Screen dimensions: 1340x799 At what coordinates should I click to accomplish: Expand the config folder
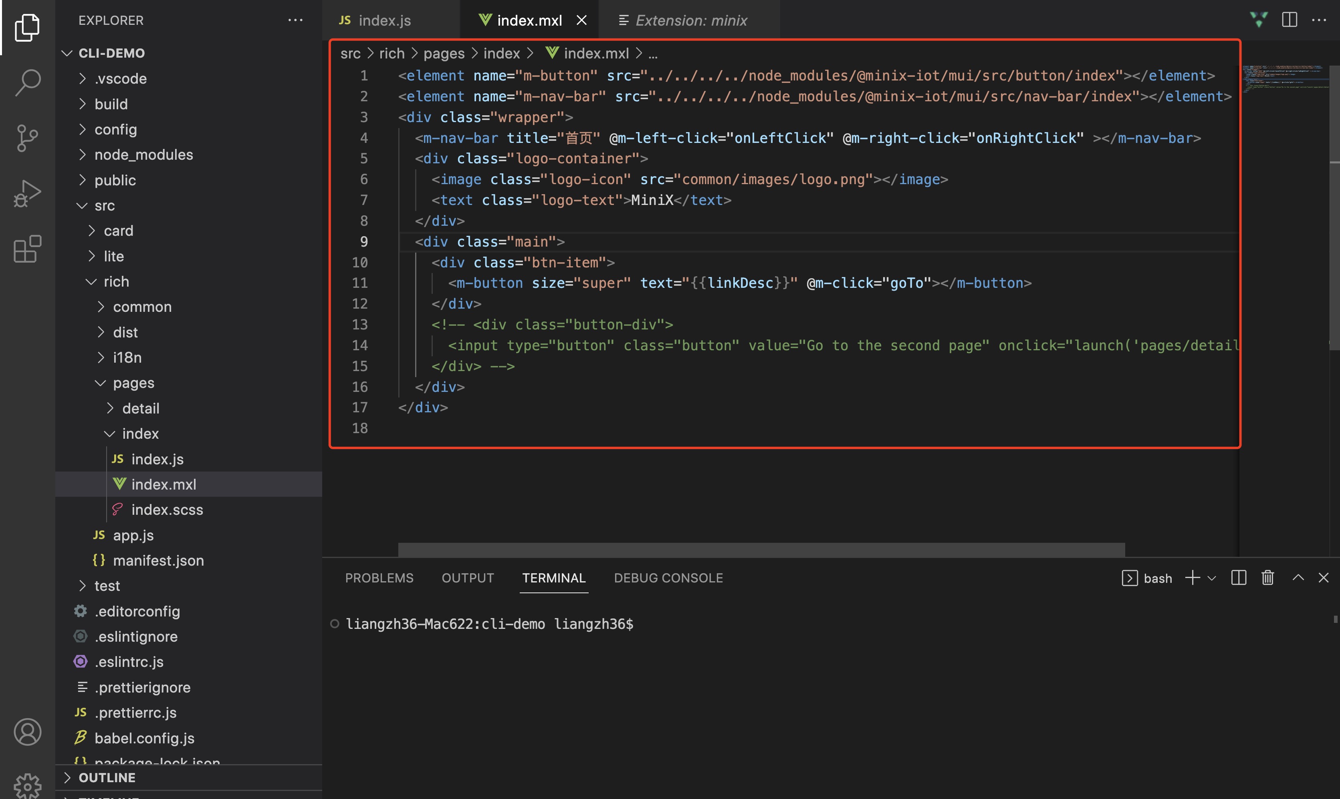click(x=189, y=129)
